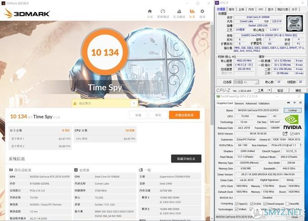The height and width of the screenshot is (221, 308).
Task: Click the 3DMark title bar app icon
Action: click(3, 3)
